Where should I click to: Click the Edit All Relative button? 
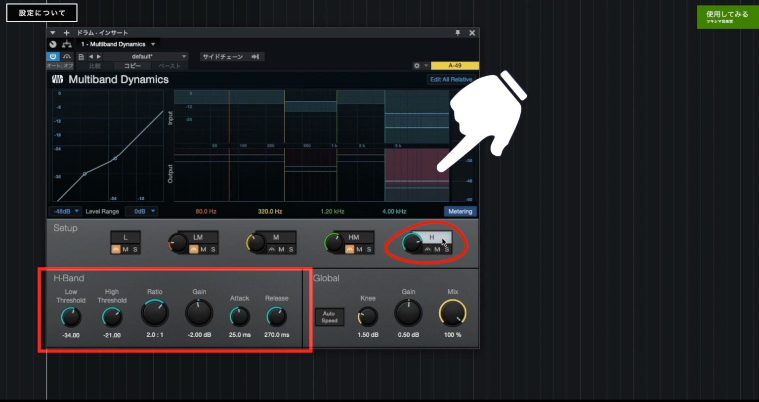coord(451,79)
